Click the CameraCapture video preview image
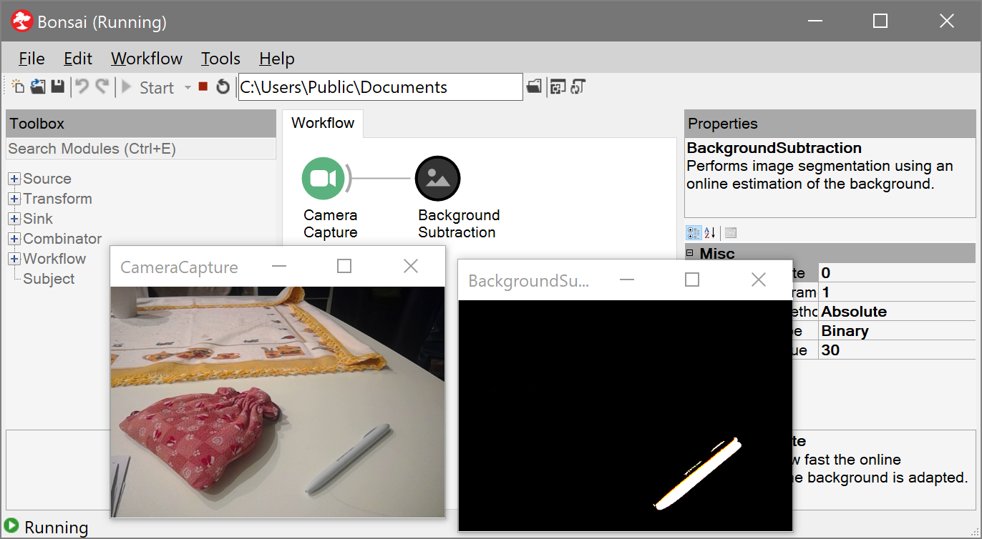Image resolution: width=982 pixels, height=539 pixels. click(x=277, y=402)
